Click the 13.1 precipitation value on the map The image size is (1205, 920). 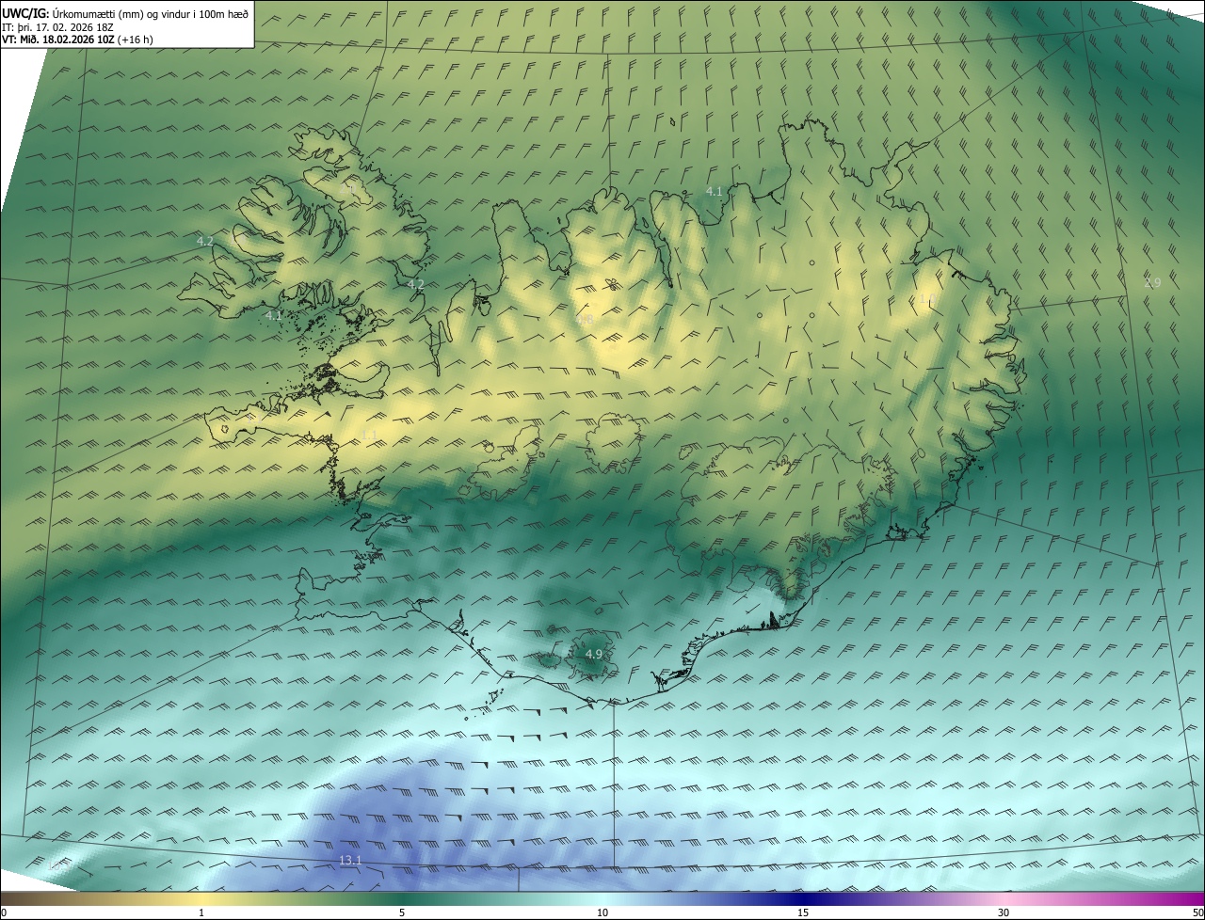pos(350,860)
